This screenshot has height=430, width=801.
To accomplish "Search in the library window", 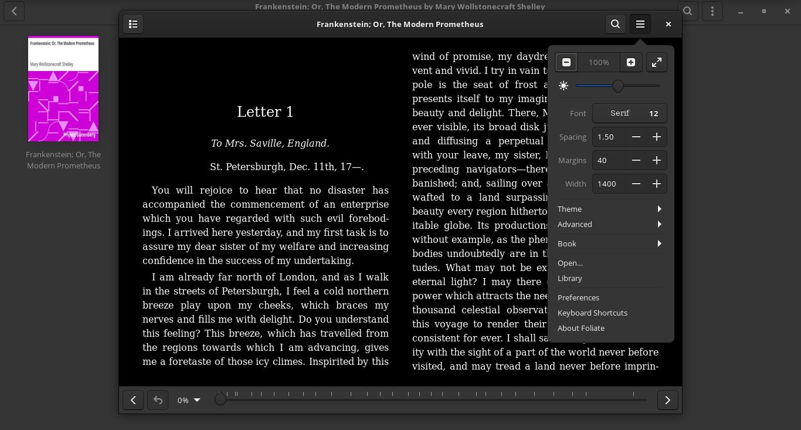I will [x=688, y=11].
